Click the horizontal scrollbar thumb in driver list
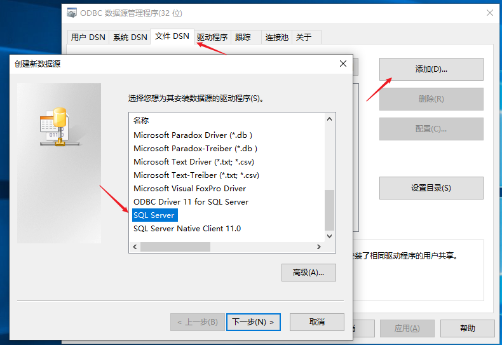502x345 pixels. tap(175, 247)
